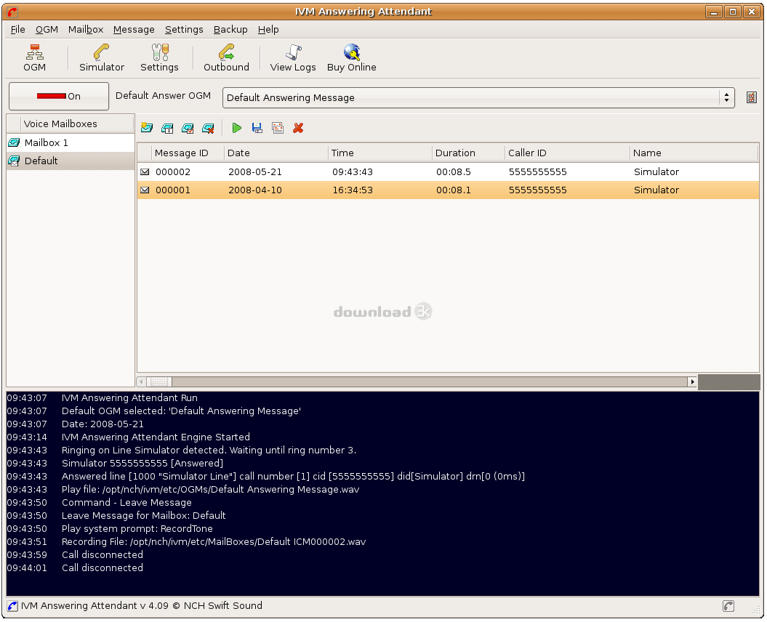Open the Settings menu

coord(184,29)
